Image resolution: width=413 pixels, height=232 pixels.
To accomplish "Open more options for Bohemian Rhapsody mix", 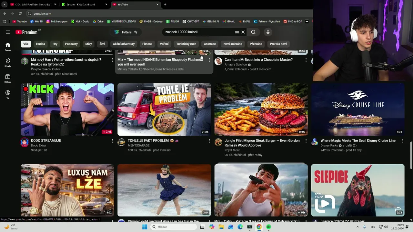I will pos(209,60).
